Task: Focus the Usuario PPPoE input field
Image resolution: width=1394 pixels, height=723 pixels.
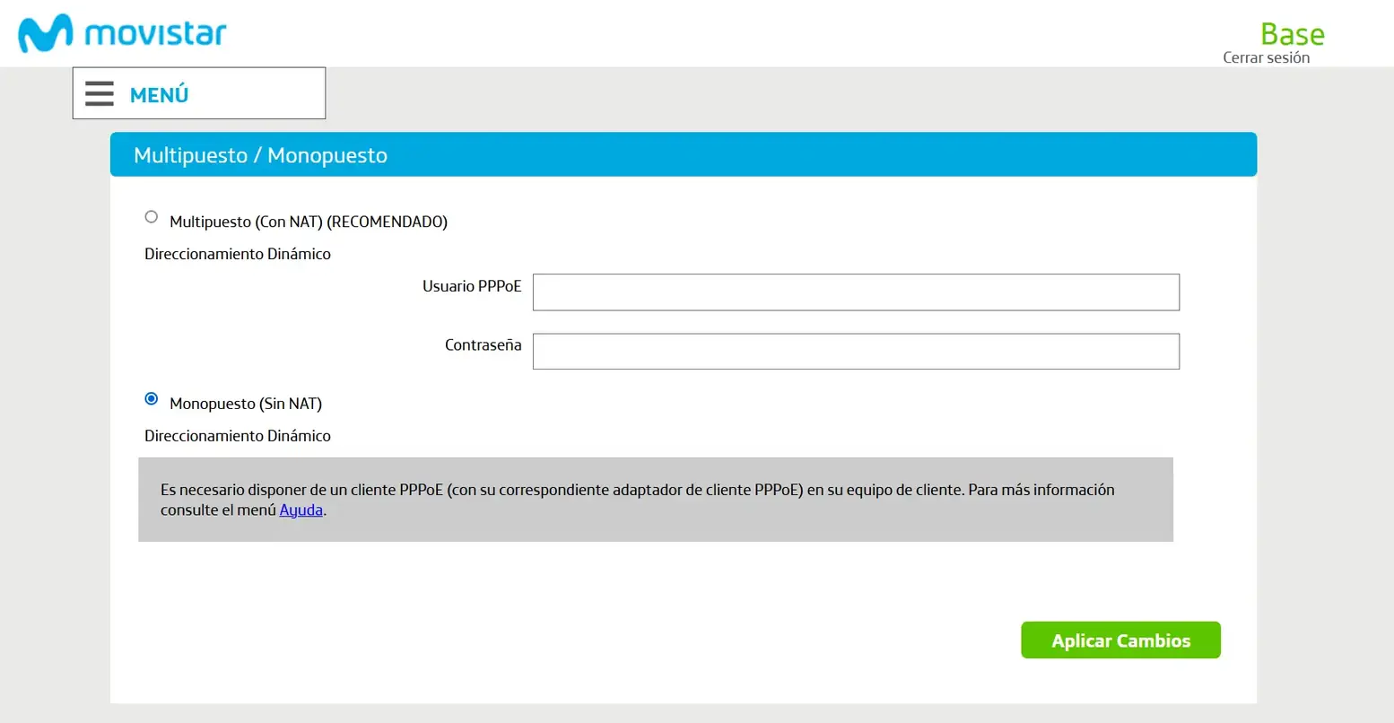Action: 856,292
